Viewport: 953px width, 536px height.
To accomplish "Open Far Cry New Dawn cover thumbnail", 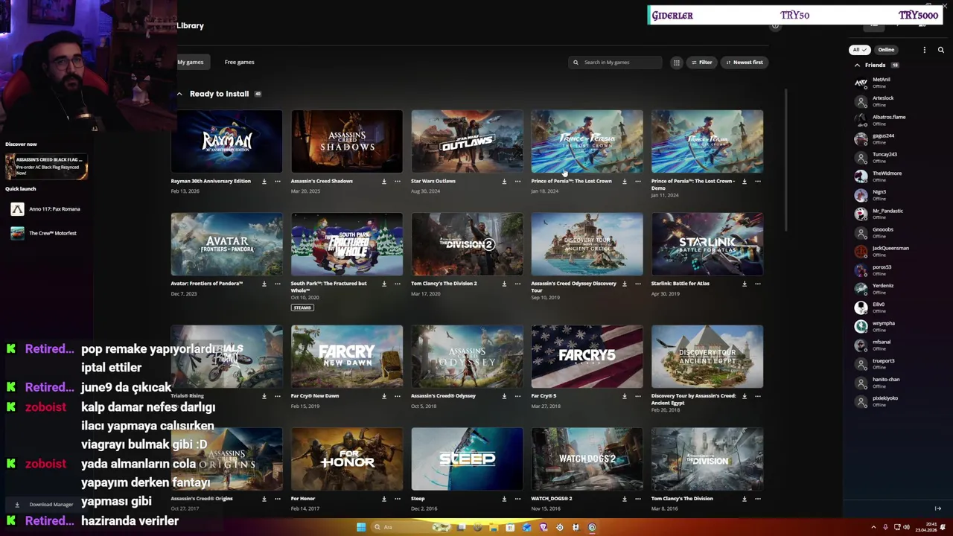I will [x=347, y=357].
